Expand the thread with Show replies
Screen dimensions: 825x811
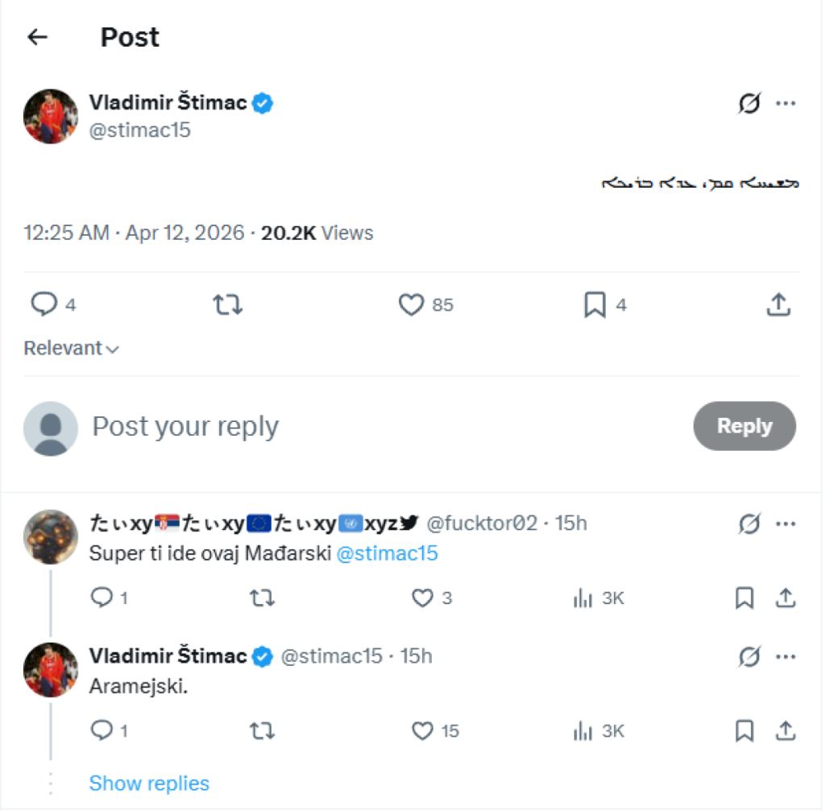(149, 784)
